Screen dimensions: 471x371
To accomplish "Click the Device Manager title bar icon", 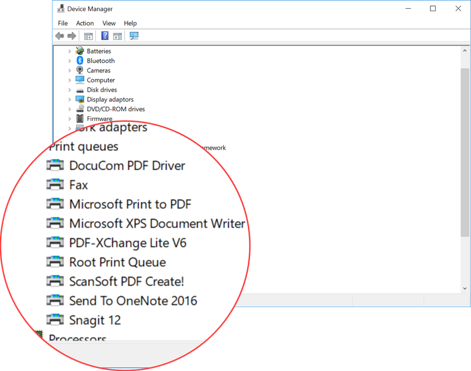I will point(61,8).
